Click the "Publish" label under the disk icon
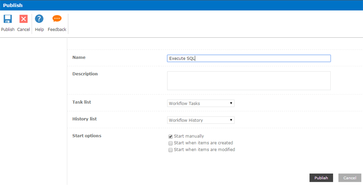Image resolution: width=363 pixels, height=185 pixels. [8, 29]
